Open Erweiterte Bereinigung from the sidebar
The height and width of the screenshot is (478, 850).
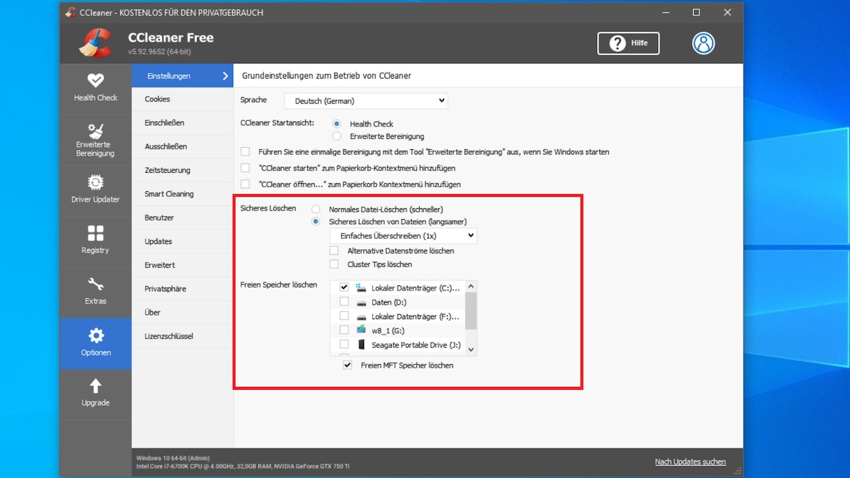click(95, 139)
